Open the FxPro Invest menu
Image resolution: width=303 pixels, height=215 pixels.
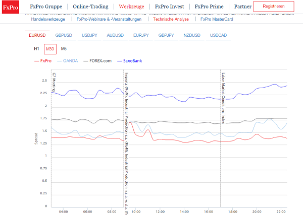pos(170,7)
